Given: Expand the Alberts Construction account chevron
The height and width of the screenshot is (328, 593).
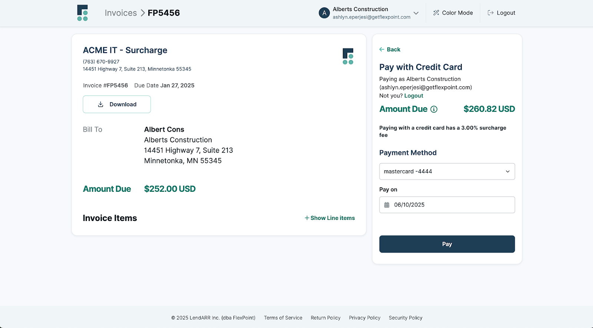Looking at the screenshot, I should coord(416,13).
